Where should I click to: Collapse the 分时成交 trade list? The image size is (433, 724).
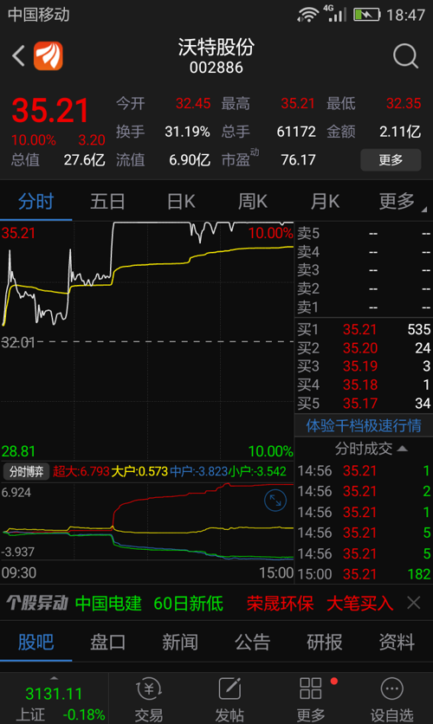[x=371, y=449]
